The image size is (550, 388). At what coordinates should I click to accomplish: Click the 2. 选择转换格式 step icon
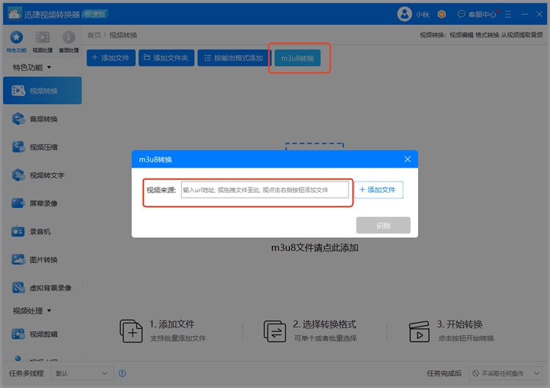click(275, 331)
